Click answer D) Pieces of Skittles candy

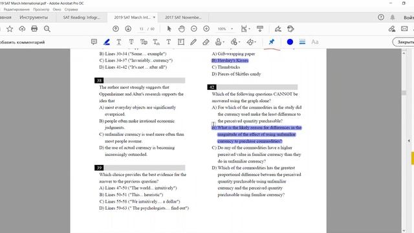pos(236,74)
